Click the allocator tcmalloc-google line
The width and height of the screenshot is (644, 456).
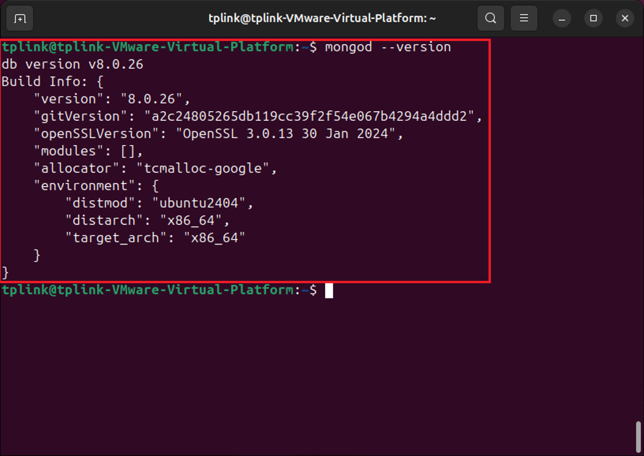(156, 168)
